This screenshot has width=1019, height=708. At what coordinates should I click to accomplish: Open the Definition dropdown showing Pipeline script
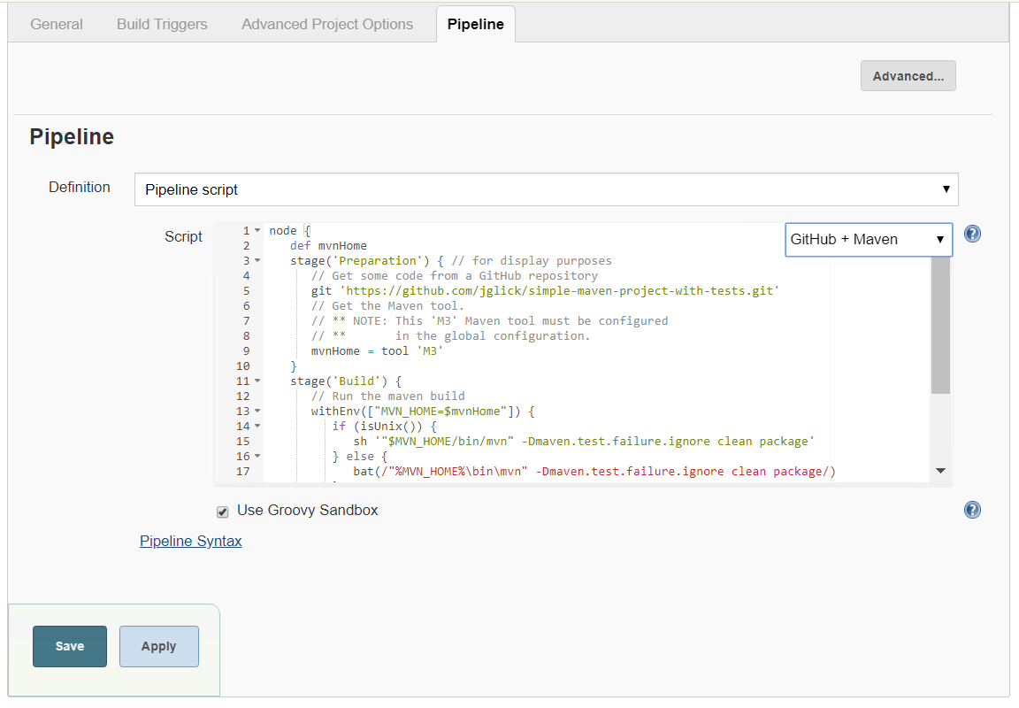[546, 189]
